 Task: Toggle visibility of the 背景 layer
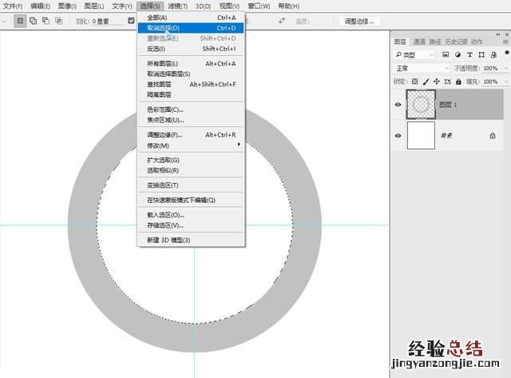[x=398, y=136]
